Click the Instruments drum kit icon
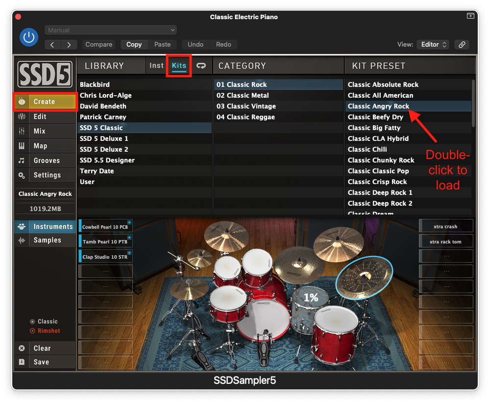 tap(22, 226)
